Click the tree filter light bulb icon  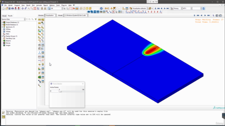pyautogui.click(x=36, y=19)
